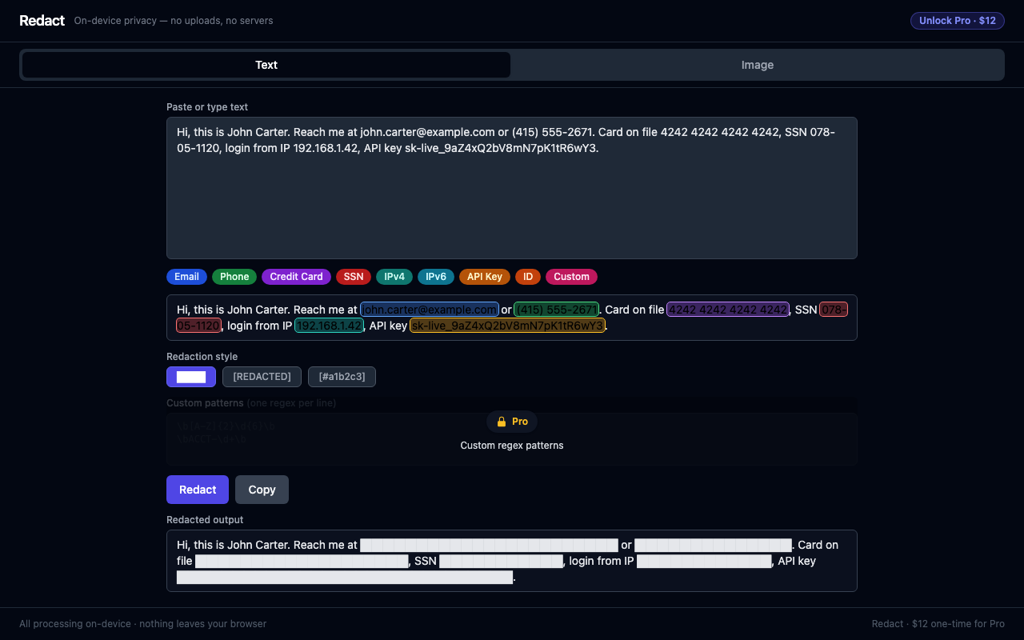Toggle the Custom detection chip
The width and height of the screenshot is (1024, 640).
point(571,277)
